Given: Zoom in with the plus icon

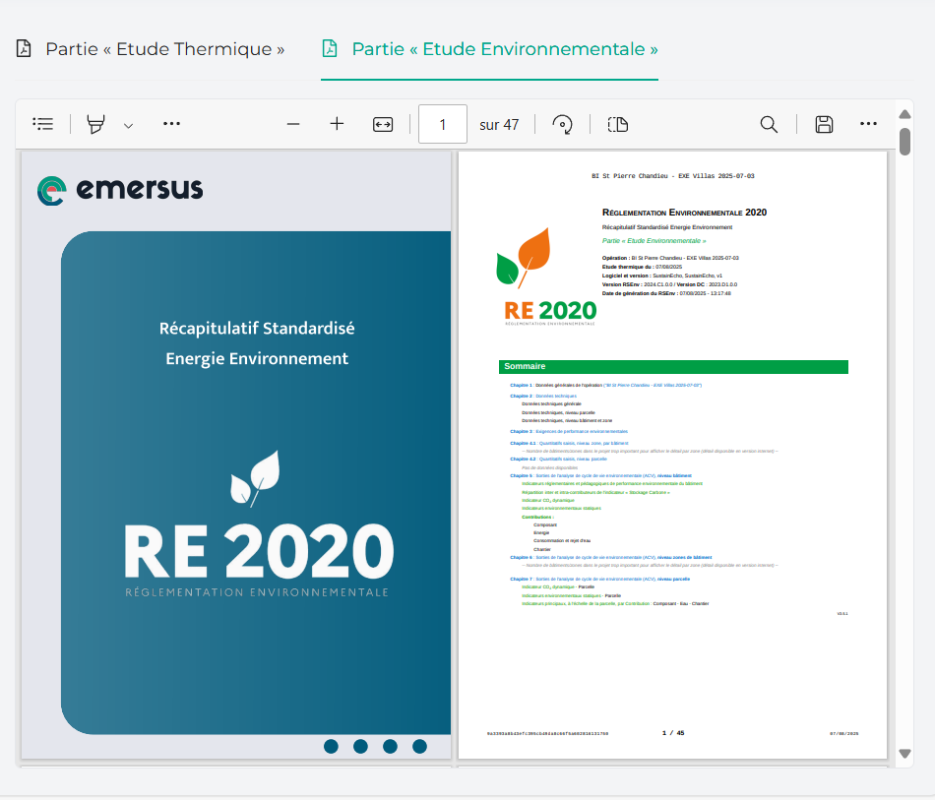Looking at the screenshot, I should click(337, 123).
